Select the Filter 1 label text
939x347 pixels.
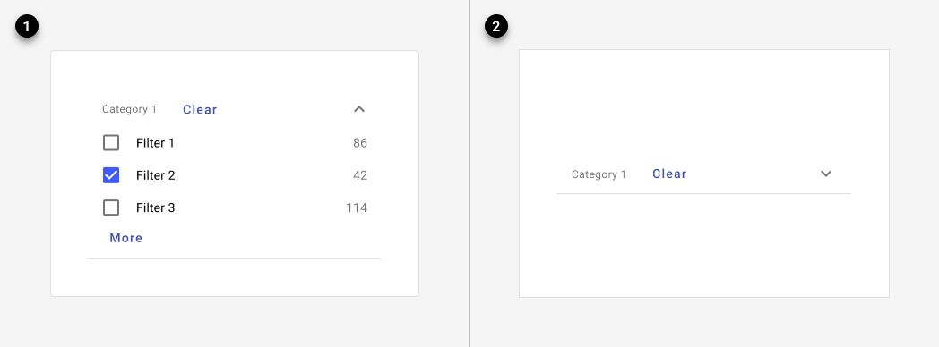click(x=155, y=143)
